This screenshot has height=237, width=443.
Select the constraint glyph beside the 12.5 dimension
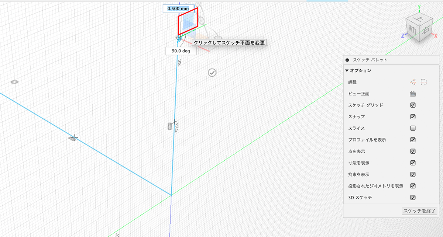click(170, 126)
